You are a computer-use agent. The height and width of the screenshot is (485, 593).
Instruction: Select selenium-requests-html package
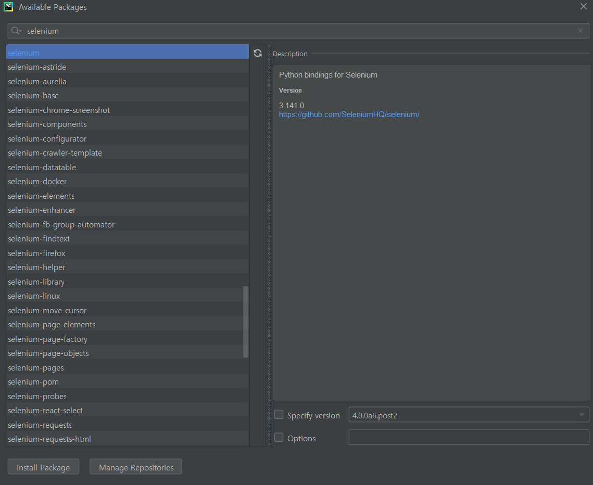(128, 439)
